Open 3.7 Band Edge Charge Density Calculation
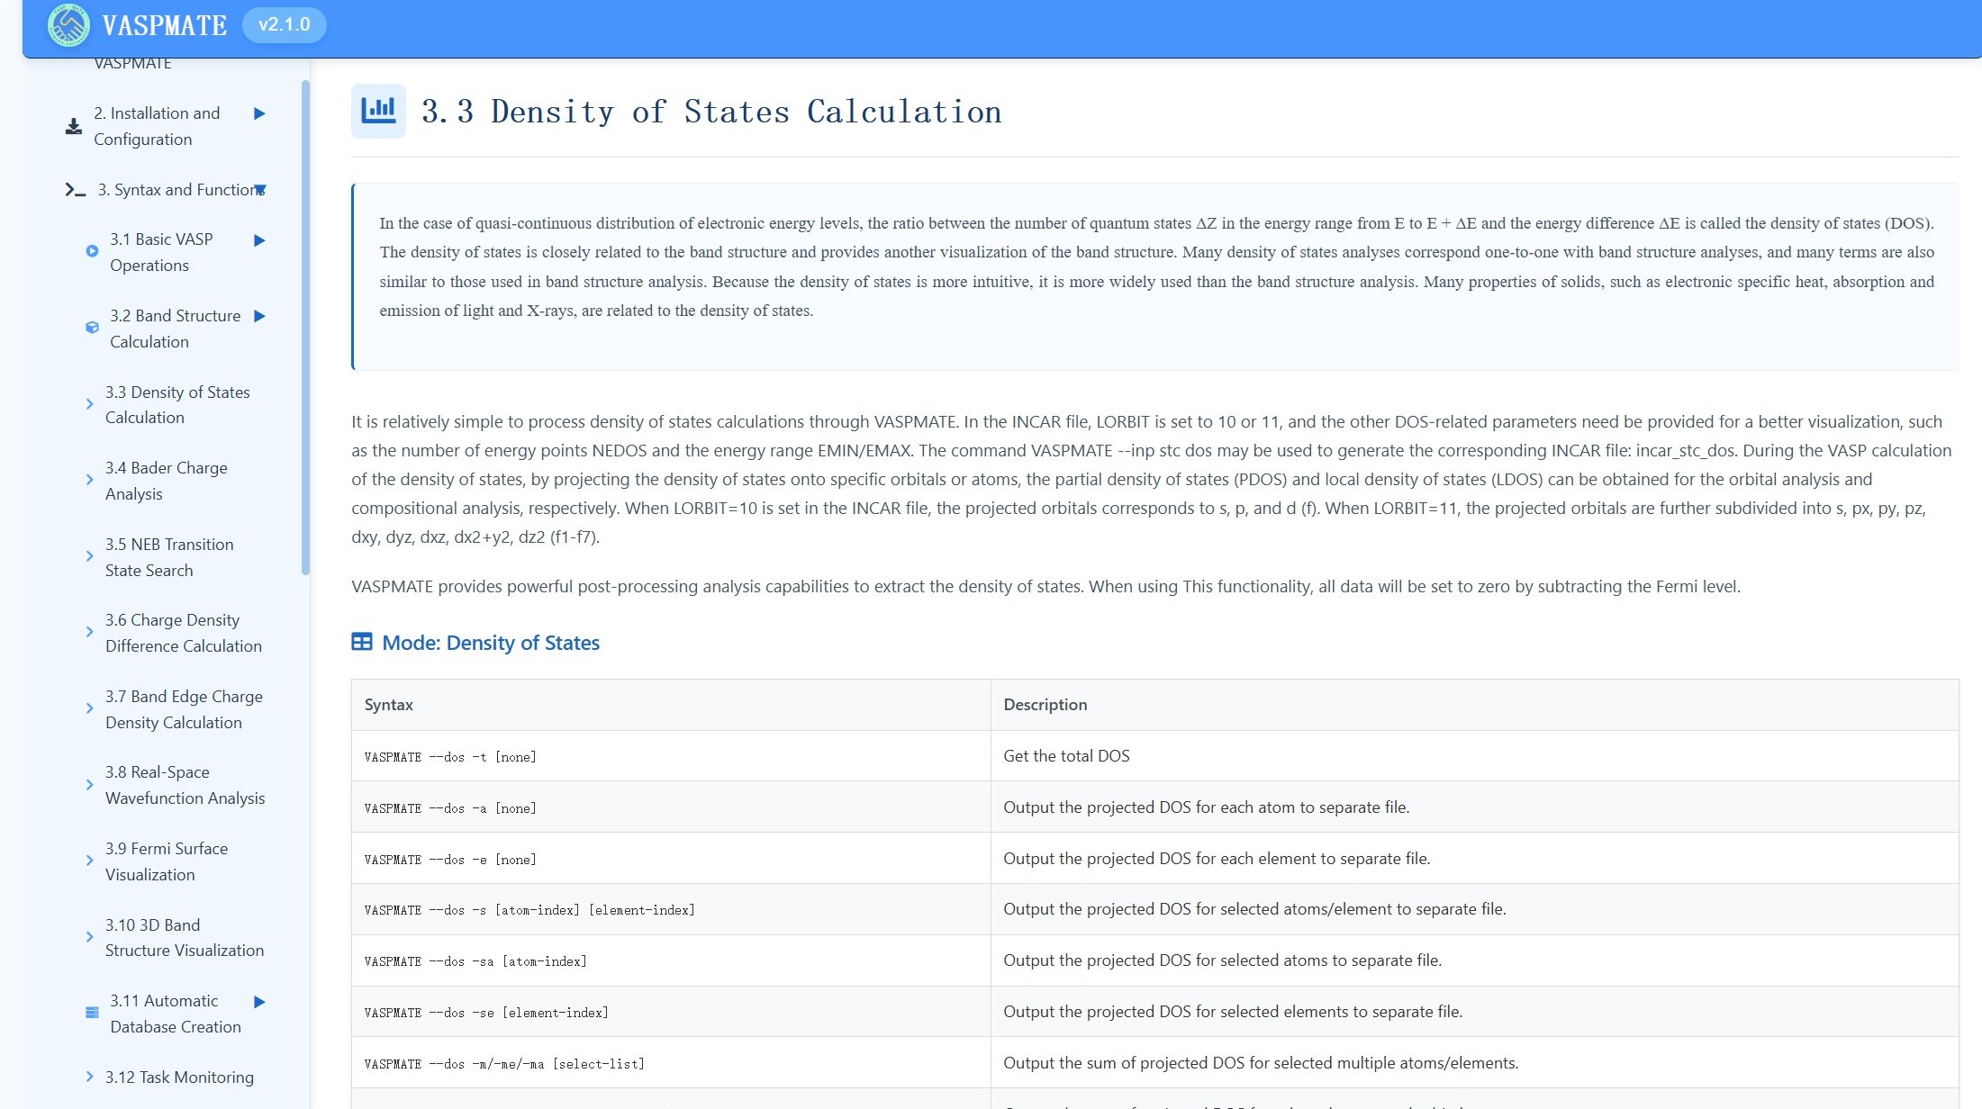The image size is (1982, 1109). pyautogui.click(x=183, y=709)
